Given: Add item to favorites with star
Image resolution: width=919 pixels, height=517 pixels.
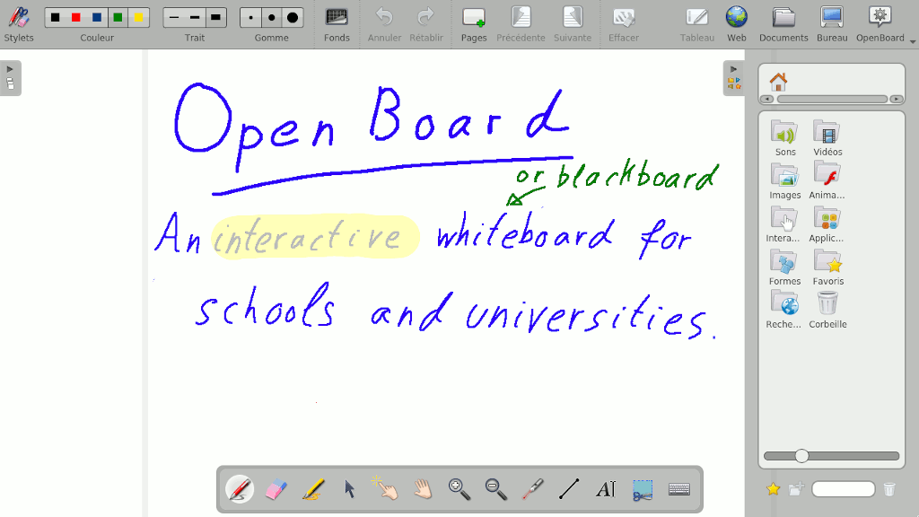Looking at the screenshot, I should [x=773, y=489].
